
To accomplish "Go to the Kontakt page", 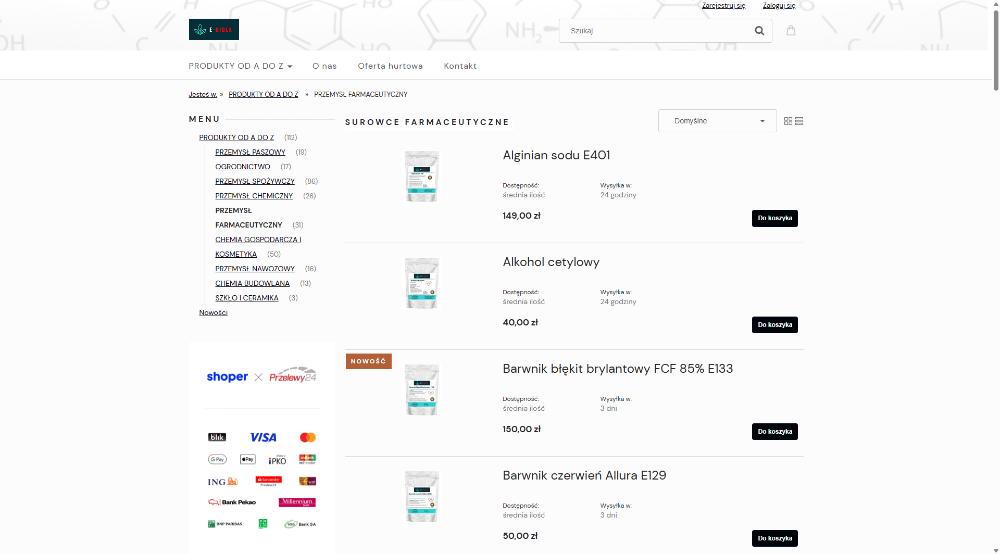I will (x=460, y=66).
